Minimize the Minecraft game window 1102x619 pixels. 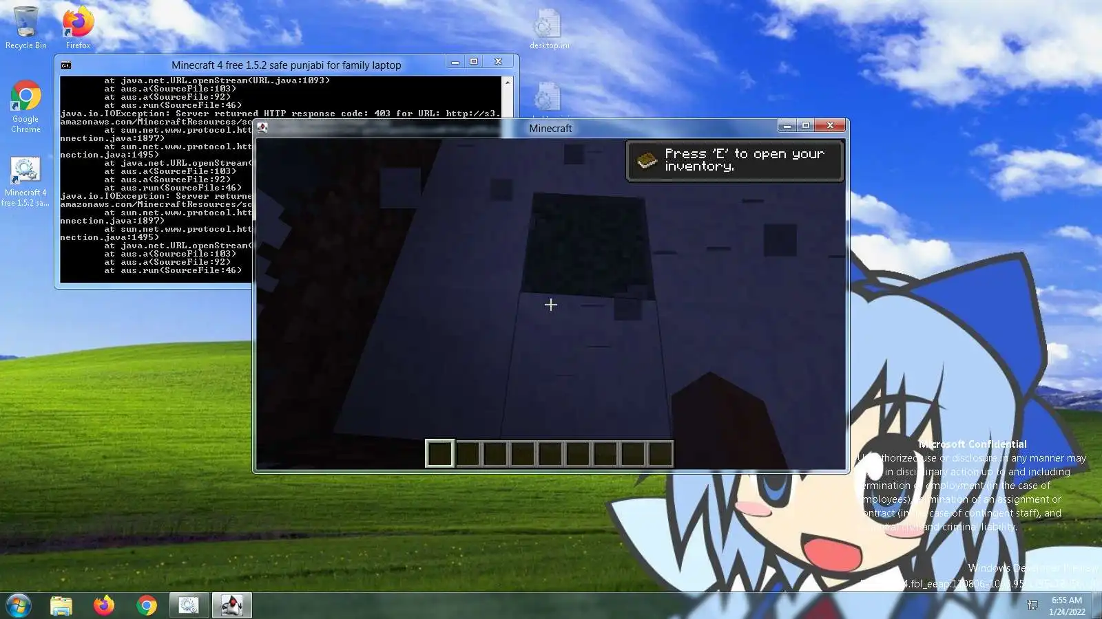pos(787,125)
